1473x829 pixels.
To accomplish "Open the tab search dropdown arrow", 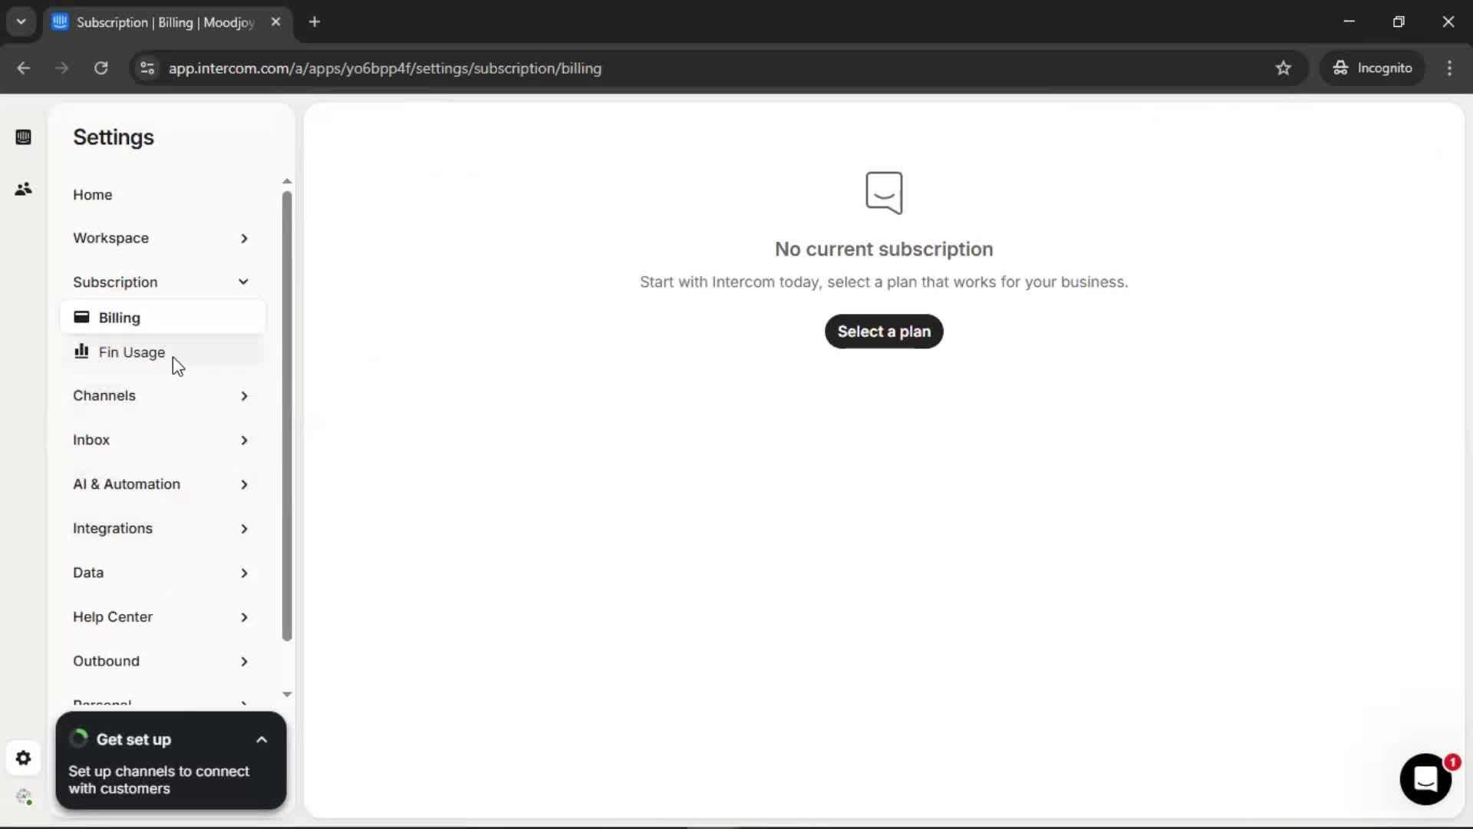I will tap(21, 21).
